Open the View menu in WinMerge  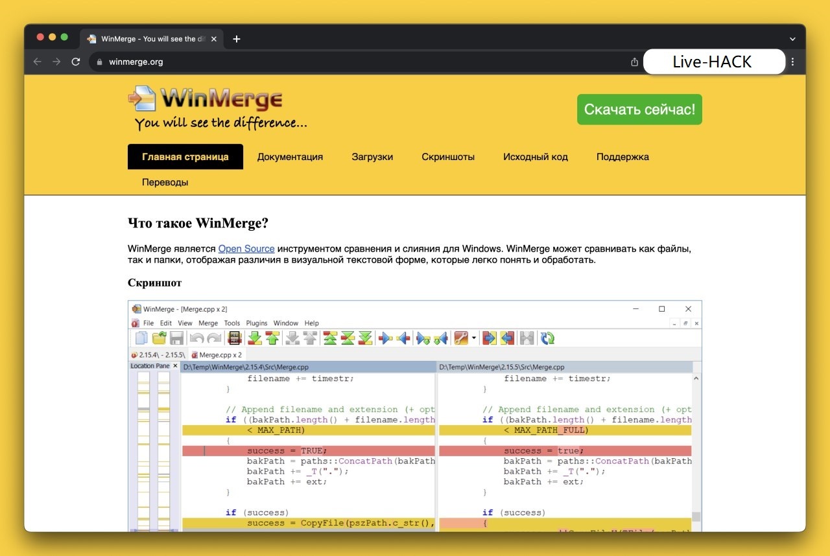pos(185,323)
